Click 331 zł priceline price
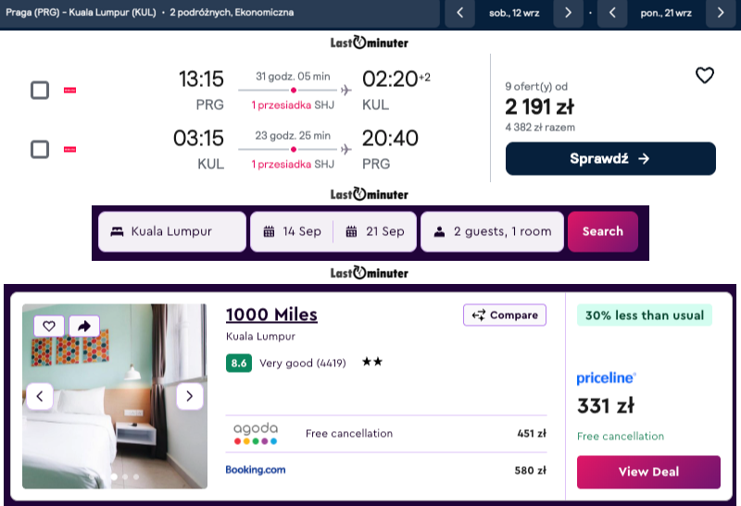This screenshot has width=741, height=506. pyautogui.click(x=606, y=406)
